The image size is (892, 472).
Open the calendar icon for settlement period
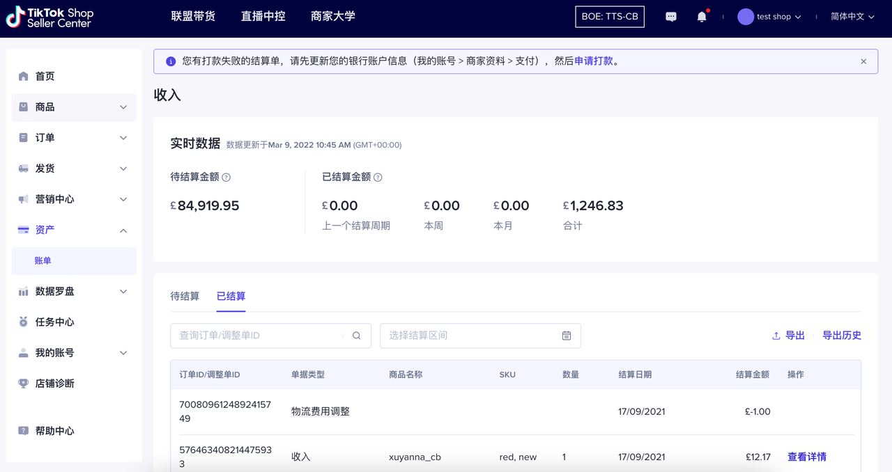click(x=567, y=336)
